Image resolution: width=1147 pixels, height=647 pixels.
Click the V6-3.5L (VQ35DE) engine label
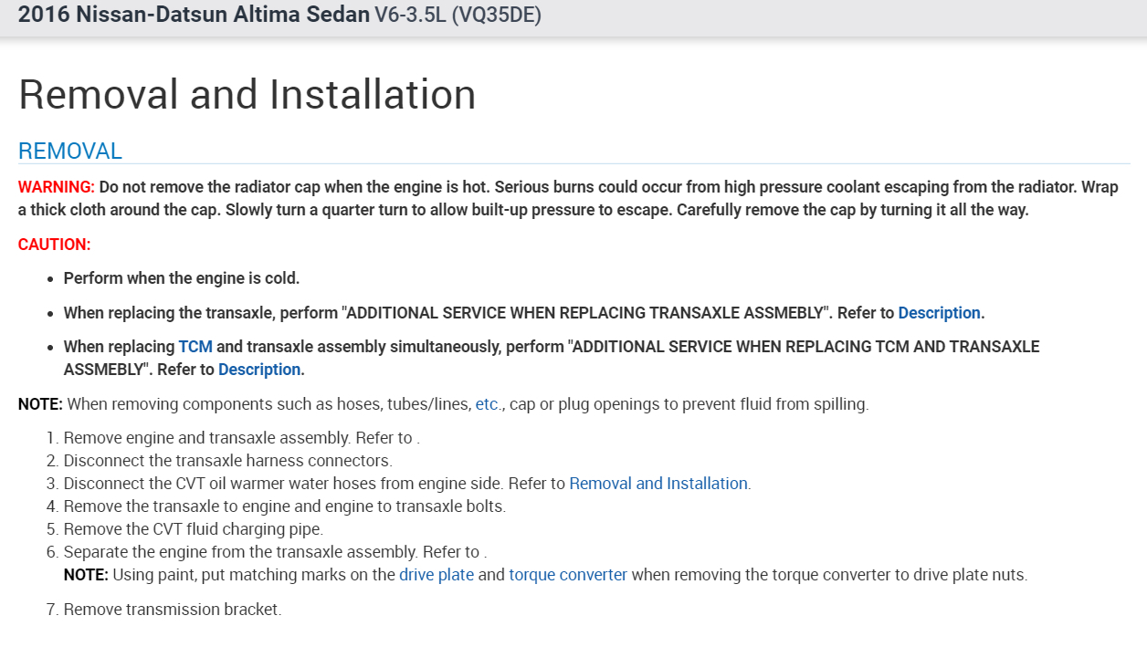458,16
